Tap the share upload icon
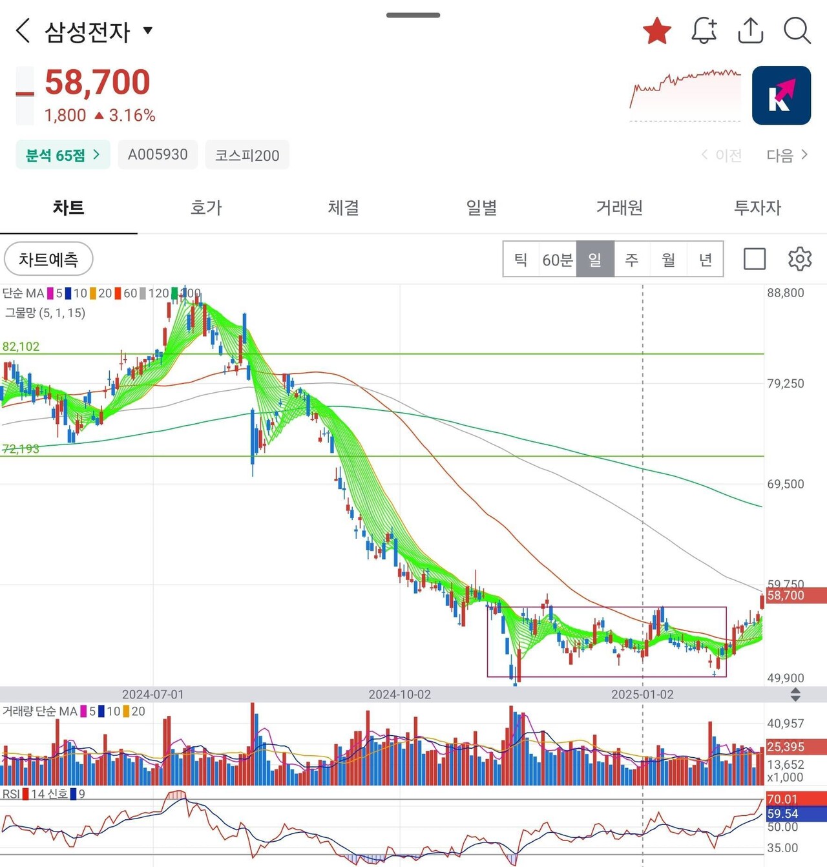Viewport: 827px width, 867px height. [x=750, y=30]
